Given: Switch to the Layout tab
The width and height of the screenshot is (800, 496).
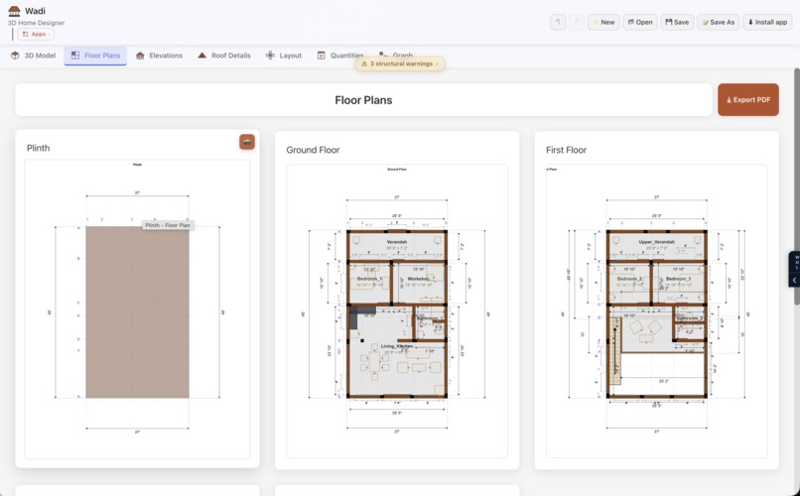Looking at the screenshot, I should point(284,56).
